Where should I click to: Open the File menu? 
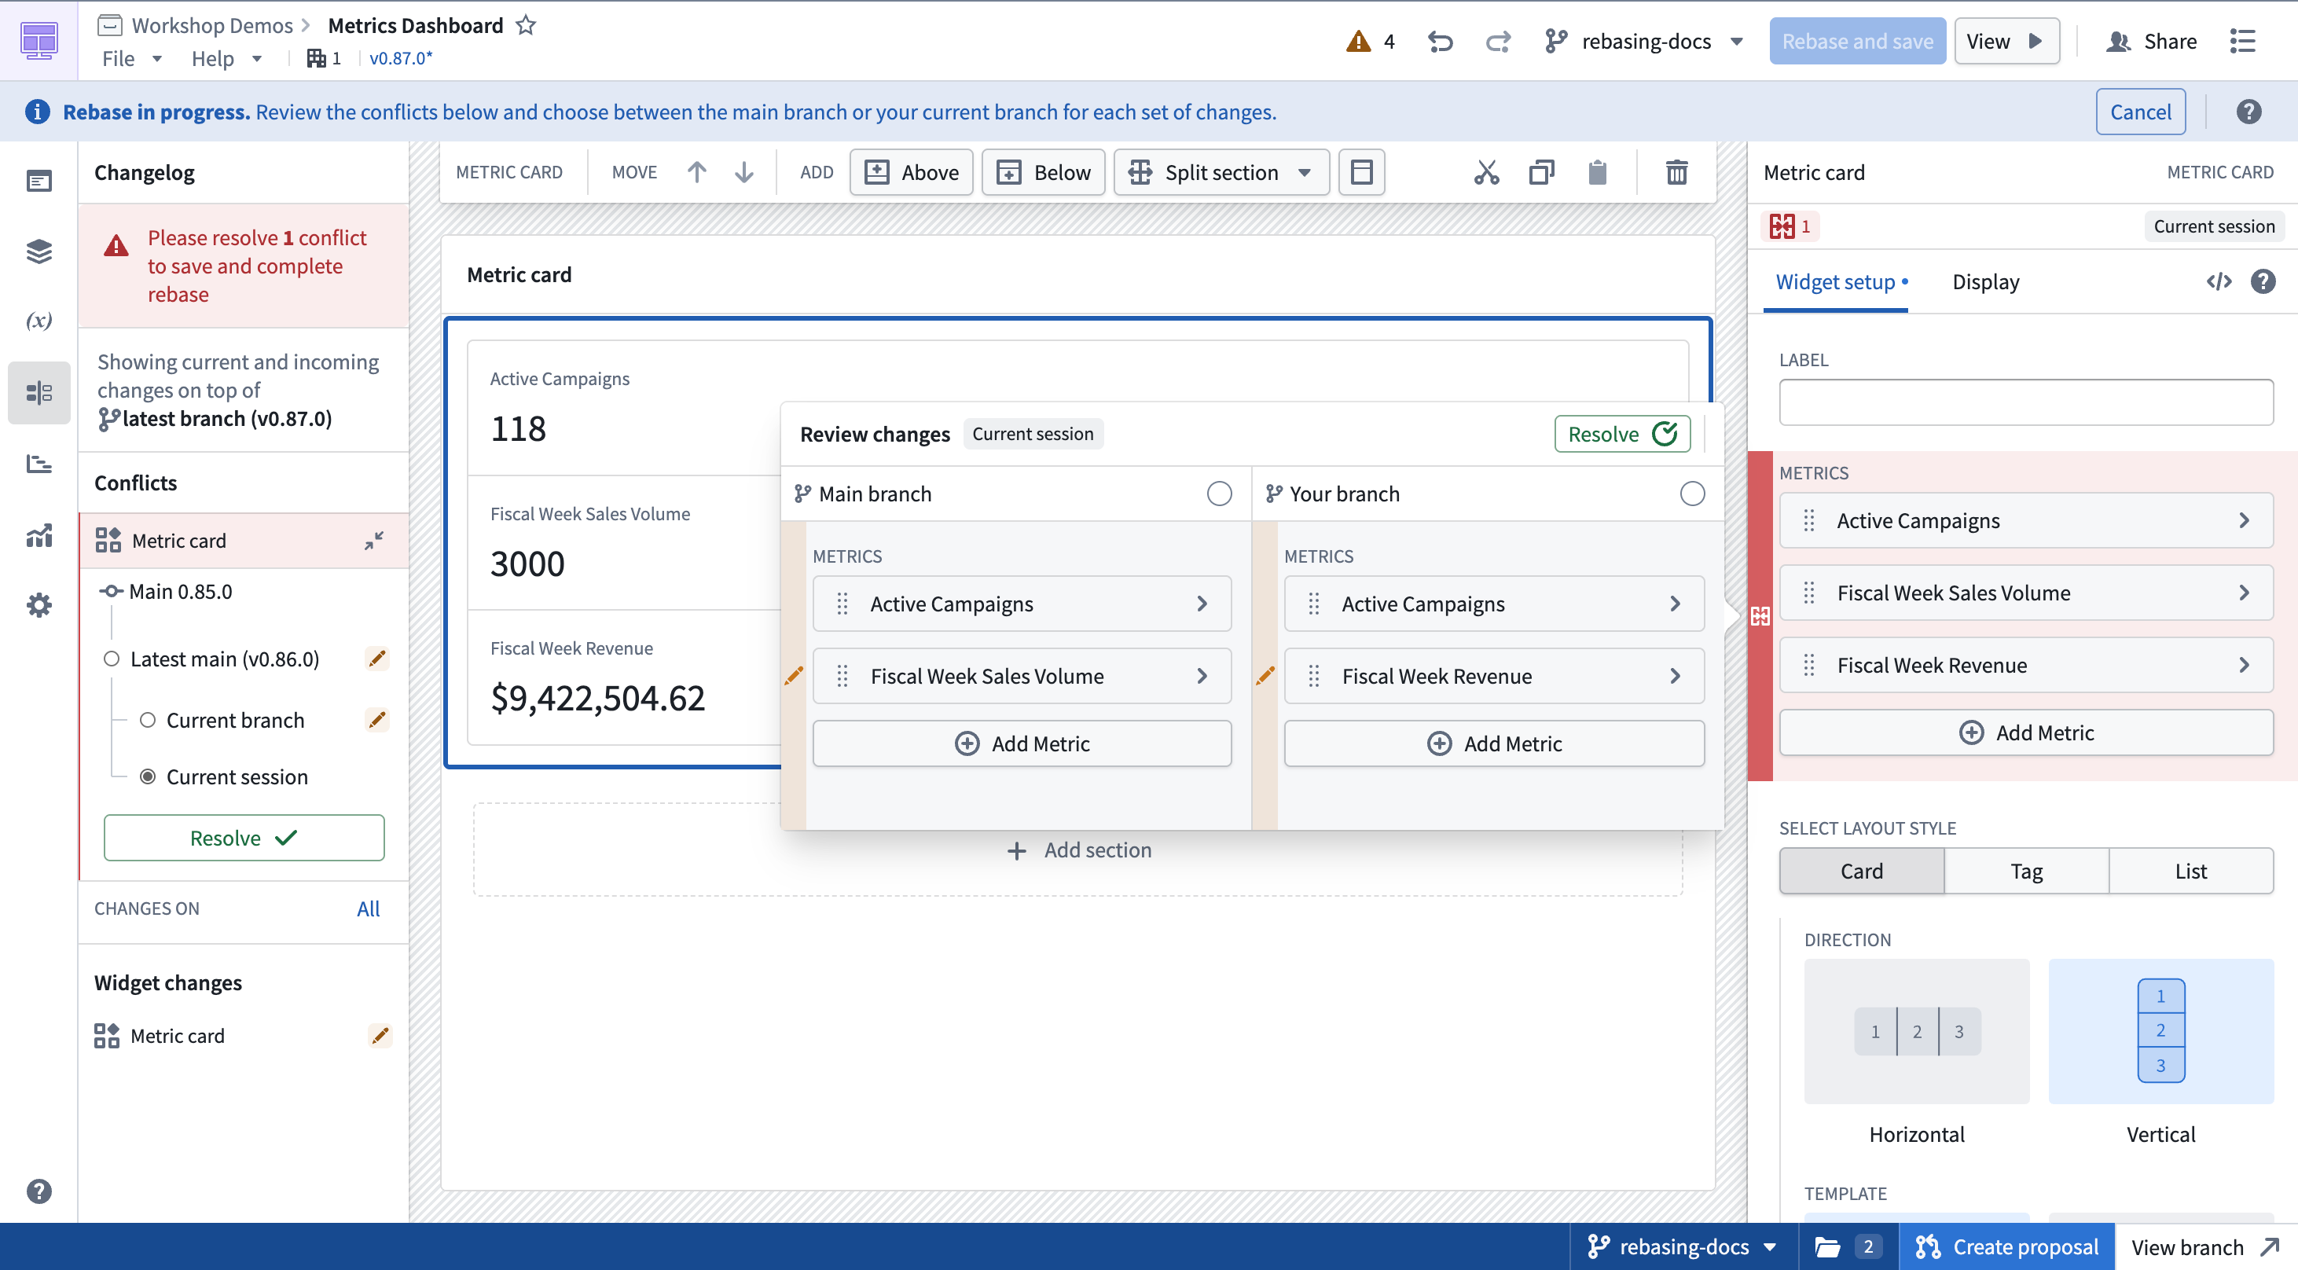tap(131, 59)
